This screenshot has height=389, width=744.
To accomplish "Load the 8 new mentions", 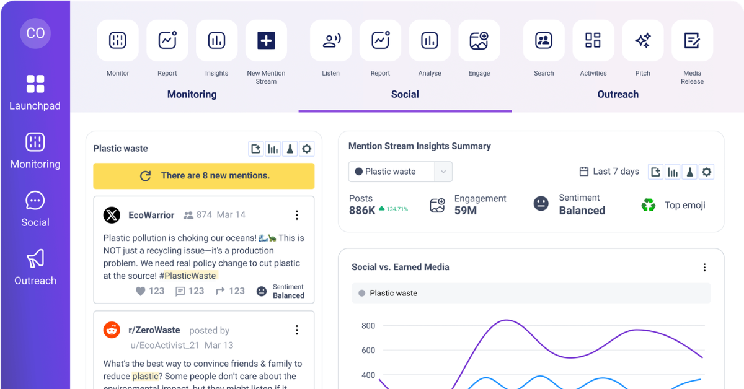I will [x=204, y=176].
